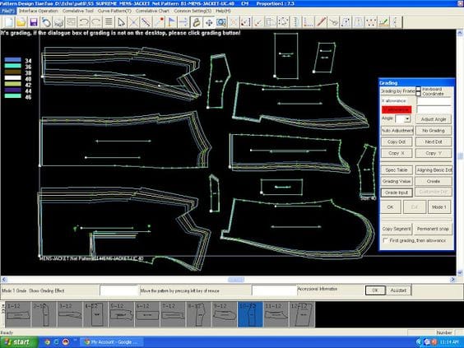Save pattern with the floppy disk icon
Viewport: 464px width, 348px height.
click(34, 22)
